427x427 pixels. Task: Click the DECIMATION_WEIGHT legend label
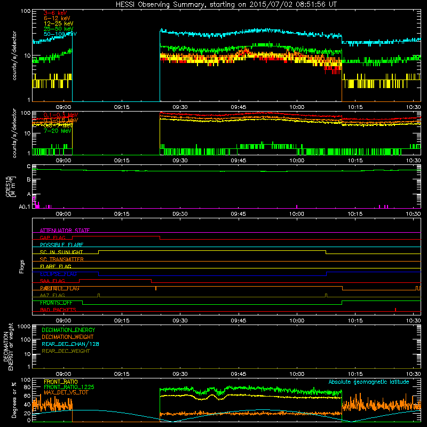pos(68,337)
